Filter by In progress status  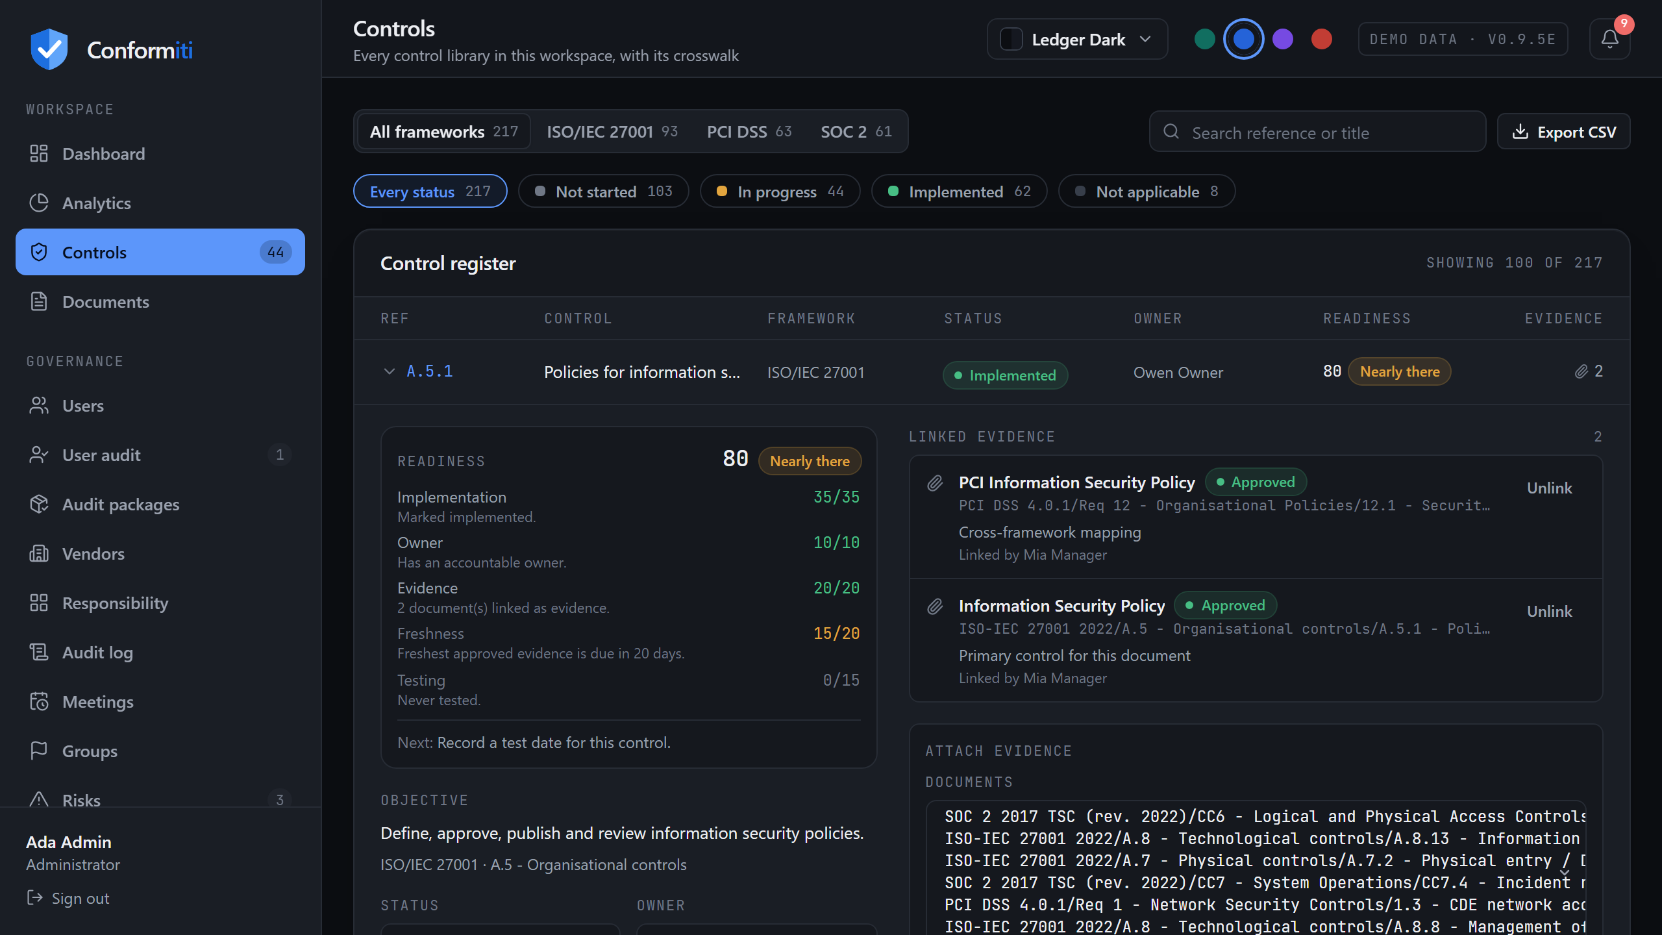(x=780, y=191)
